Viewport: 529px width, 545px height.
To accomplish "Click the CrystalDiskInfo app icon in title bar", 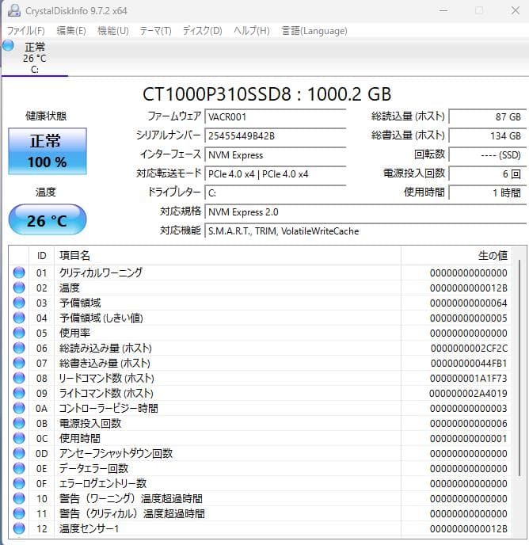I will click(x=14, y=10).
